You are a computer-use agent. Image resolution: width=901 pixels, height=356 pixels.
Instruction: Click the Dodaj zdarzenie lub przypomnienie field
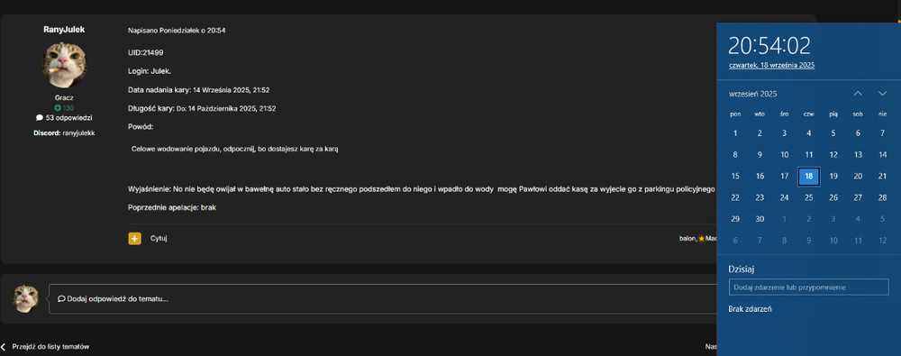pyautogui.click(x=808, y=287)
